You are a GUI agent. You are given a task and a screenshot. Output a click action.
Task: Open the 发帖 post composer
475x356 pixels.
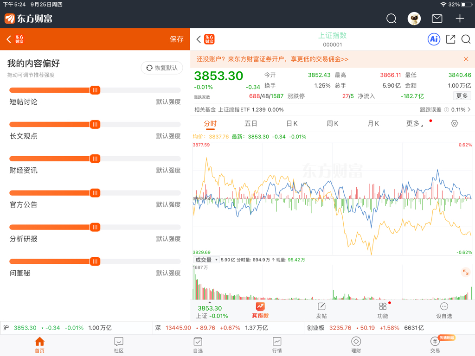pos(321,310)
